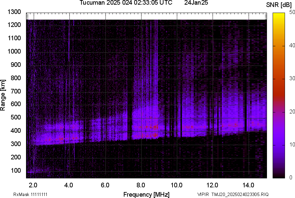
Task: Click the 8.0 frequency tick label
Action: (x=141, y=185)
